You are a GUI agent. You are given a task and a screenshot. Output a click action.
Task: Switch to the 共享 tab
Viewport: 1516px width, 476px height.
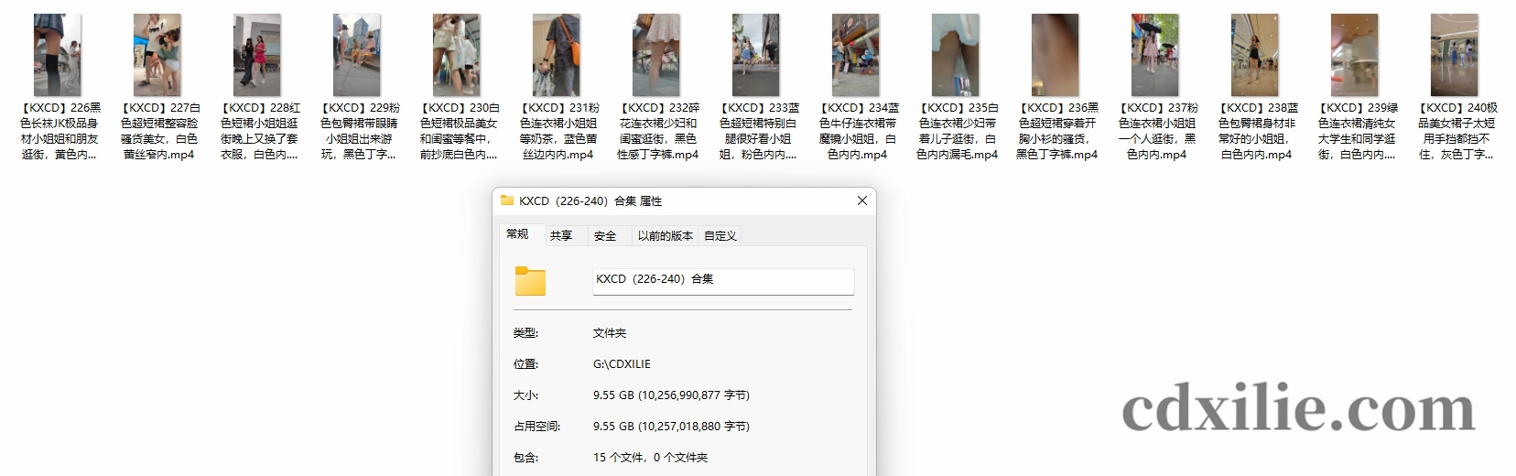pos(561,235)
